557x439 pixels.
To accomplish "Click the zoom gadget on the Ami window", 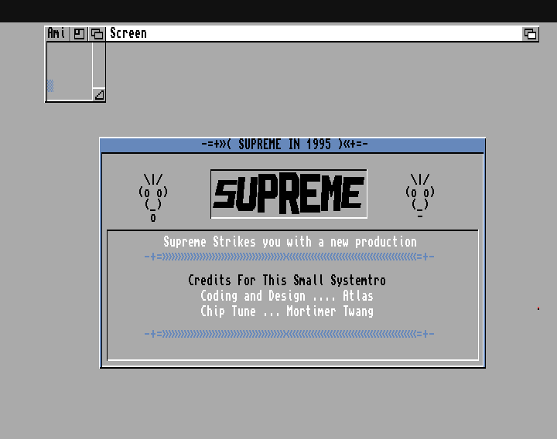I will click(x=80, y=33).
